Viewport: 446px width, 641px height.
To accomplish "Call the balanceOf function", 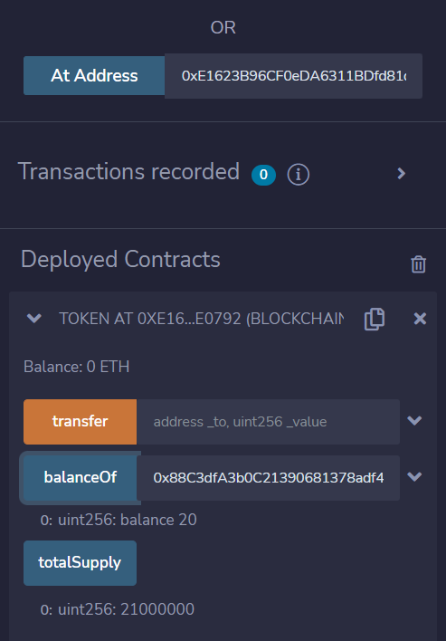I will point(80,477).
